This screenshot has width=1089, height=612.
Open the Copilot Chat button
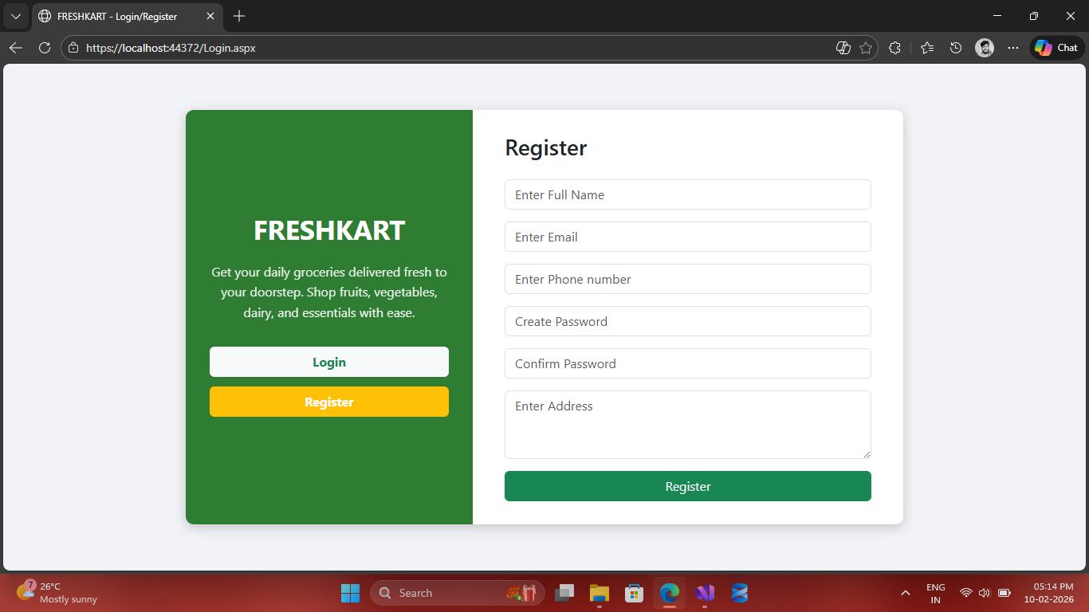tap(1057, 48)
